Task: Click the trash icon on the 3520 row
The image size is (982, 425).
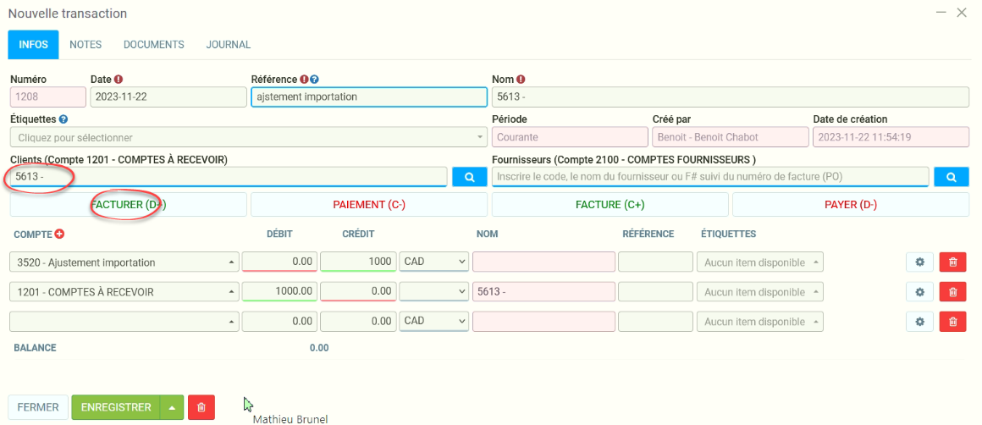Action: [952, 262]
